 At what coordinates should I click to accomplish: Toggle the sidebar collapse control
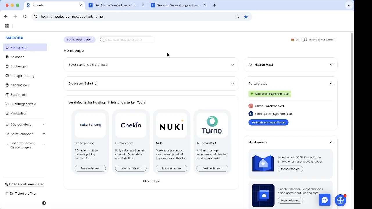(44, 203)
